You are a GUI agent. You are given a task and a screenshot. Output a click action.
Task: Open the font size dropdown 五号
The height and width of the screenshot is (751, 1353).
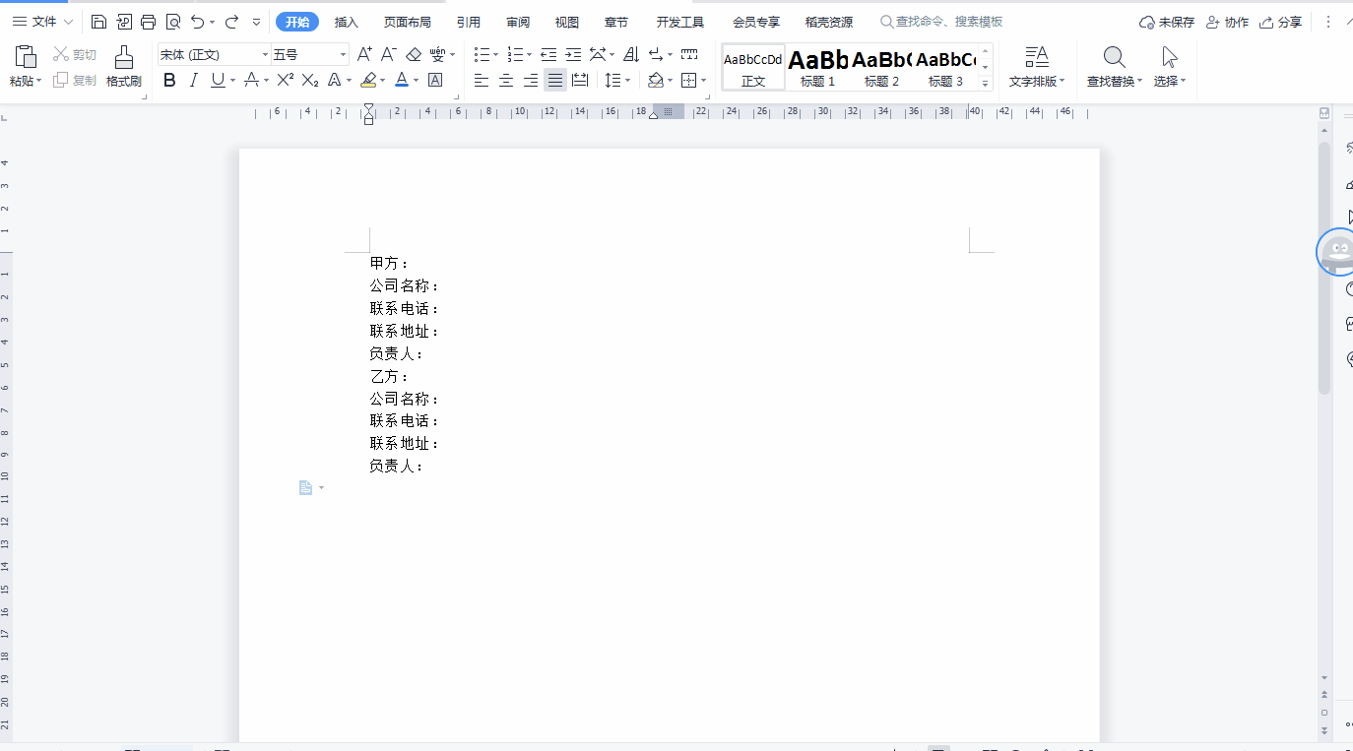(x=310, y=54)
